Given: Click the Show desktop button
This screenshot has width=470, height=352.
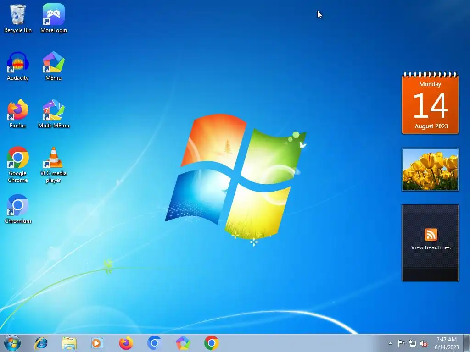Looking at the screenshot, I should coord(467,343).
